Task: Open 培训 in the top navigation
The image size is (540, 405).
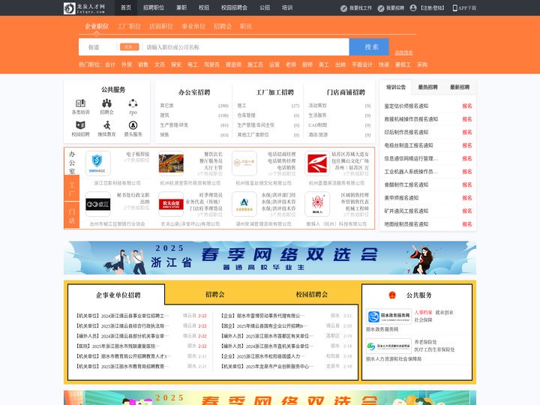Action: coord(287,7)
